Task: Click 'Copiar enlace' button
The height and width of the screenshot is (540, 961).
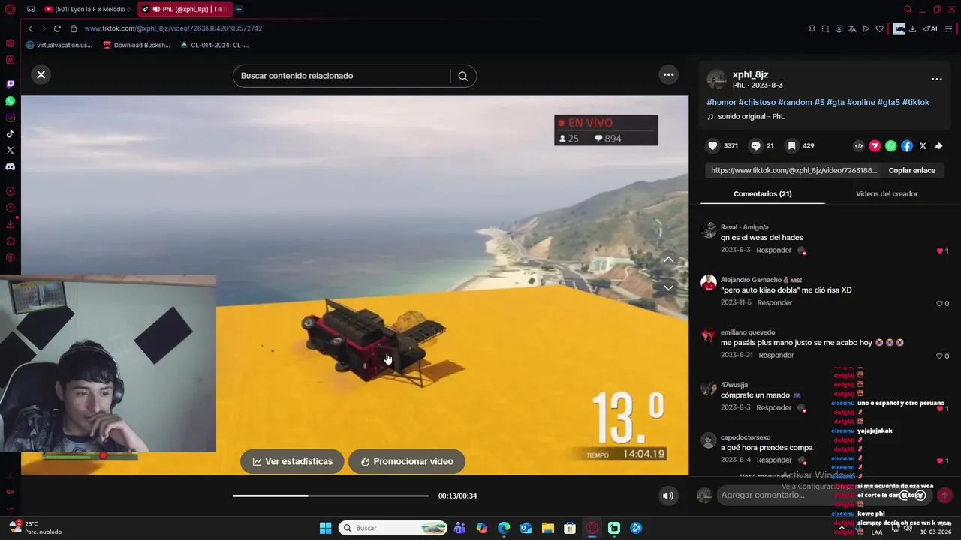Action: pyautogui.click(x=912, y=170)
